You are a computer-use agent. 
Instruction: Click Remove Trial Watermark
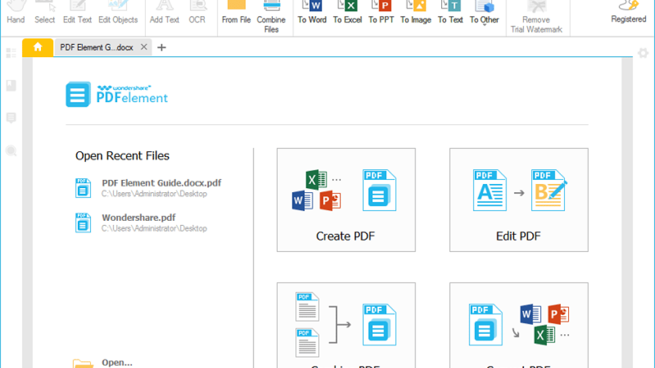click(536, 17)
